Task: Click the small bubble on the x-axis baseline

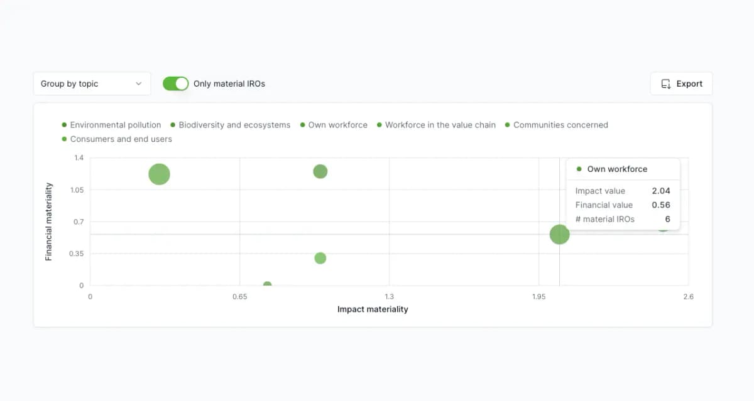Action: (268, 285)
